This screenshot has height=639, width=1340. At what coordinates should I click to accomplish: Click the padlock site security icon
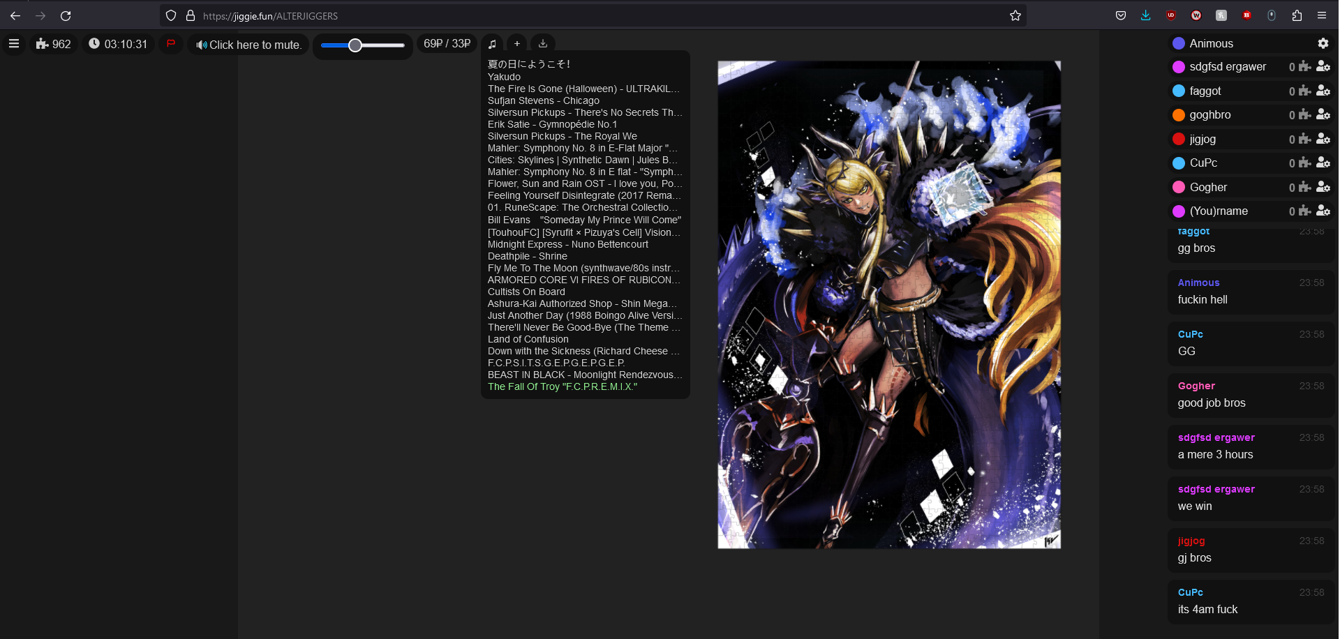pyautogui.click(x=190, y=15)
